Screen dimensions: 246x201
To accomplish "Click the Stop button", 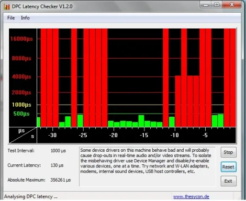I will point(228,152).
